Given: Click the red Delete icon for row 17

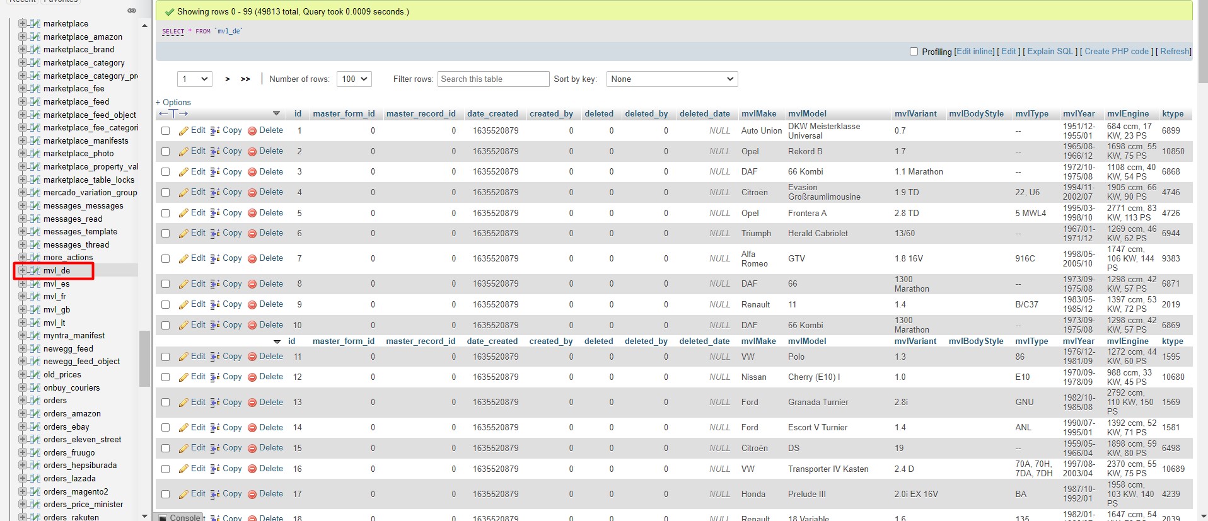Looking at the screenshot, I should click(252, 494).
